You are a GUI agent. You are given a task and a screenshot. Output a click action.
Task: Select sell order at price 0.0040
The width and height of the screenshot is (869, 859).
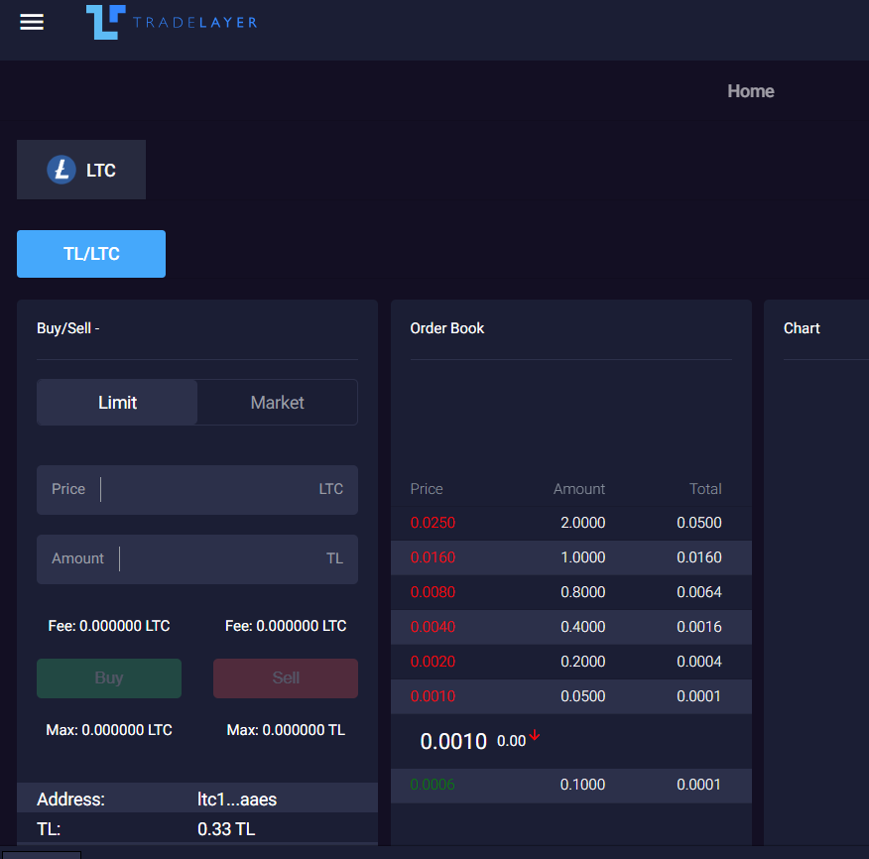pyautogui.click(x=571, y=627)
